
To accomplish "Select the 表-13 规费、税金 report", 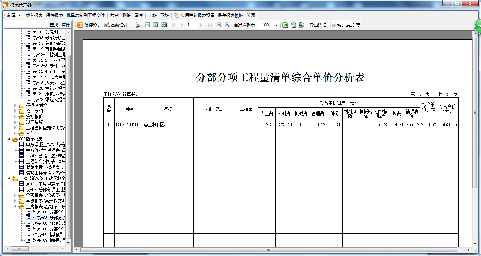I will click(x=49, y=83).
